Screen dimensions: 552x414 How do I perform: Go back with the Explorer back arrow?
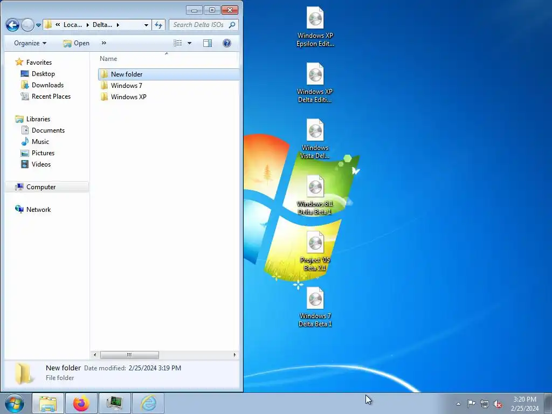(12, 25)
